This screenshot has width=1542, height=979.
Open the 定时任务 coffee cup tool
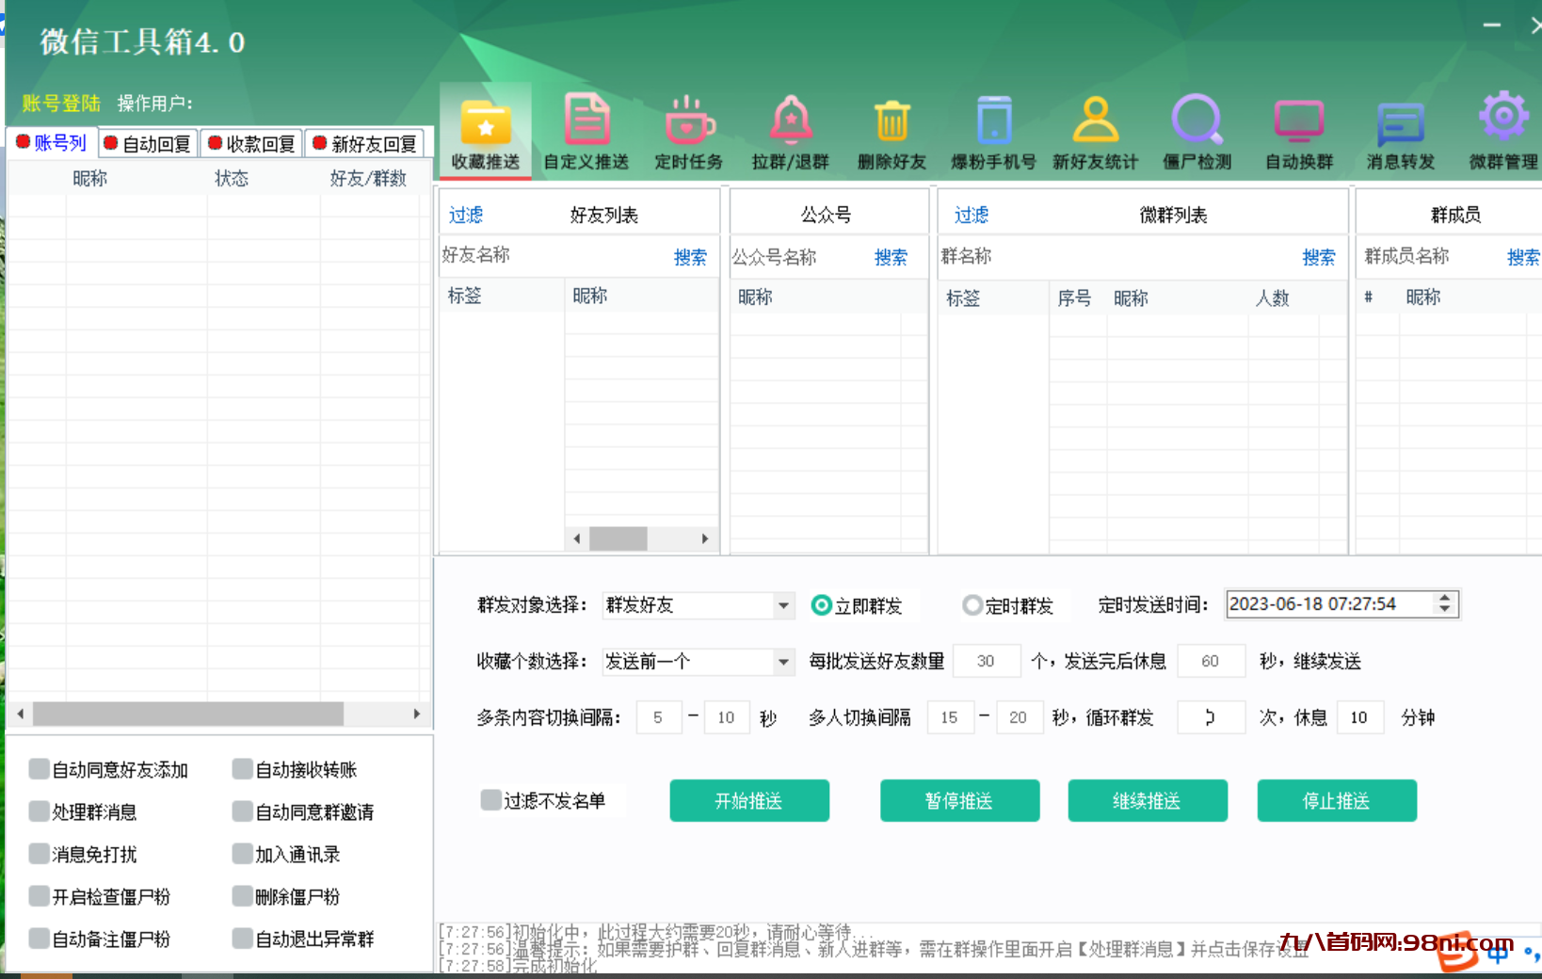click(689, 132)
